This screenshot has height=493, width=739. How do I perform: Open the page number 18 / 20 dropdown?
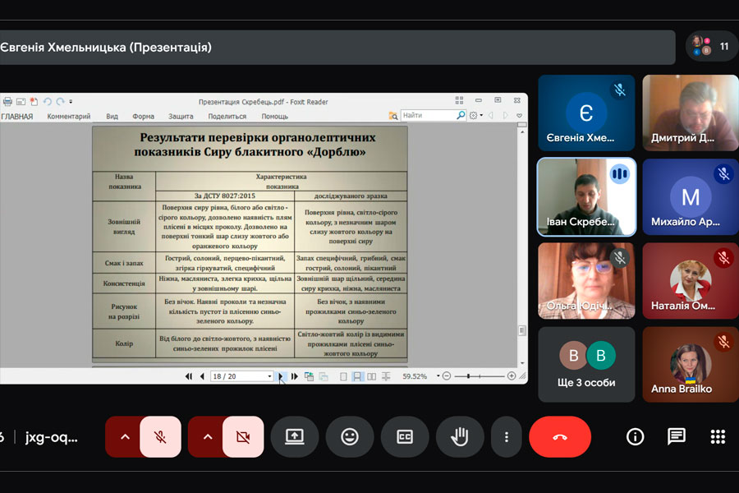269,376
